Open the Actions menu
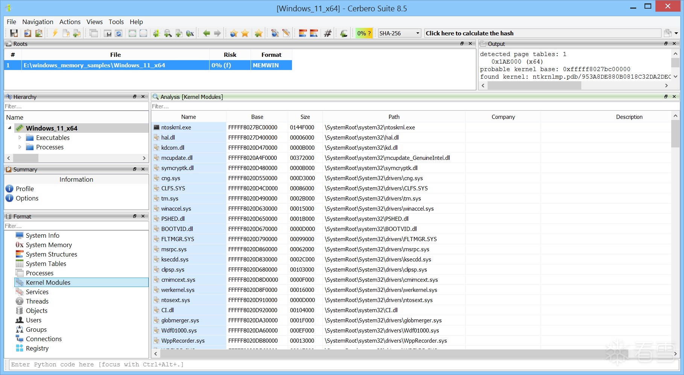The image size is (684, 375). (x=70, y=22)
